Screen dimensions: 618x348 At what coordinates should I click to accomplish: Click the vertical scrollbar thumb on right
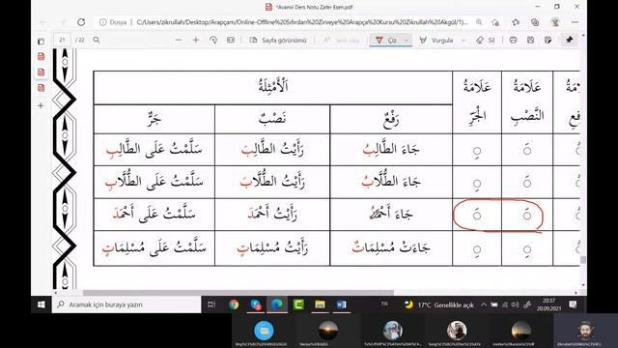pyautogui.click(x=583, y=260)
